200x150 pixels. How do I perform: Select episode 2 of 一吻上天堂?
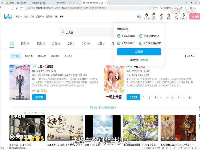tap(149, 98)
